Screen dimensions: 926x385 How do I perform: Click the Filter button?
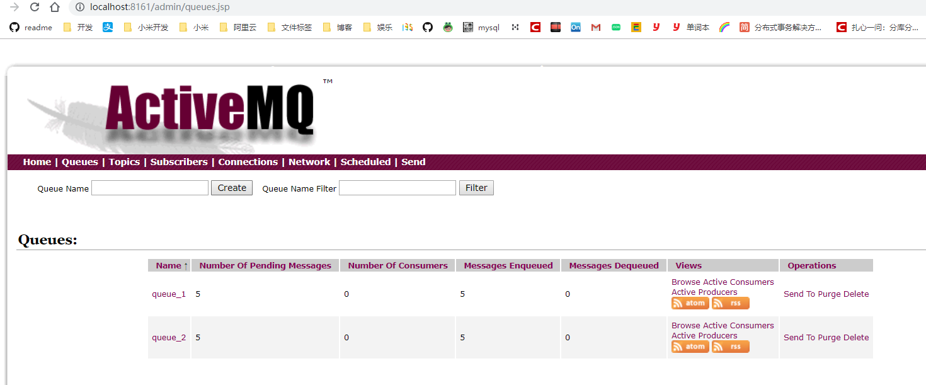476,188
